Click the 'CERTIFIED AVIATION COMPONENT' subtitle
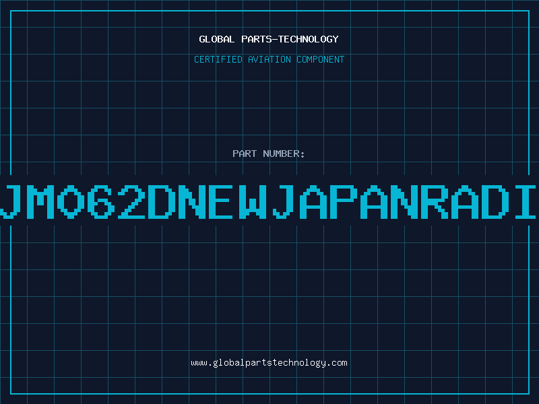The width and height of the screenshot is (539, 404). 269,59
